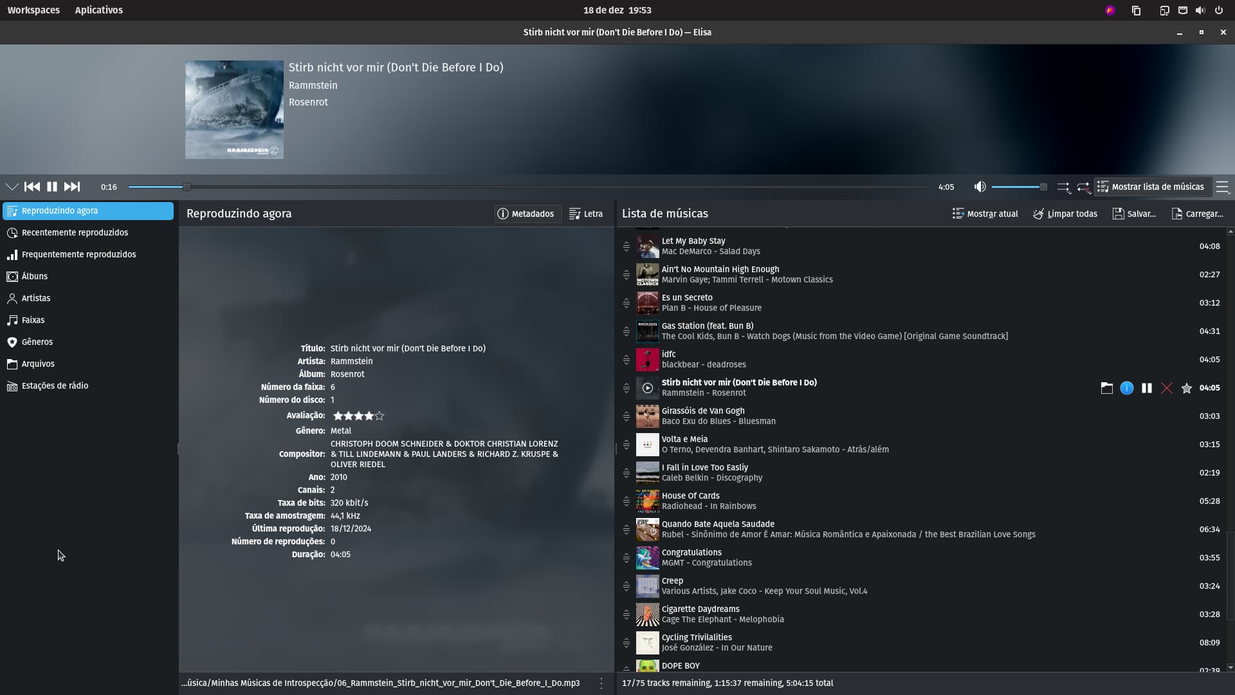Toggle the shuffle mode icon
Viewport: 1235px width, 695px height.
pyautogui.click(x=1063, y=187)
